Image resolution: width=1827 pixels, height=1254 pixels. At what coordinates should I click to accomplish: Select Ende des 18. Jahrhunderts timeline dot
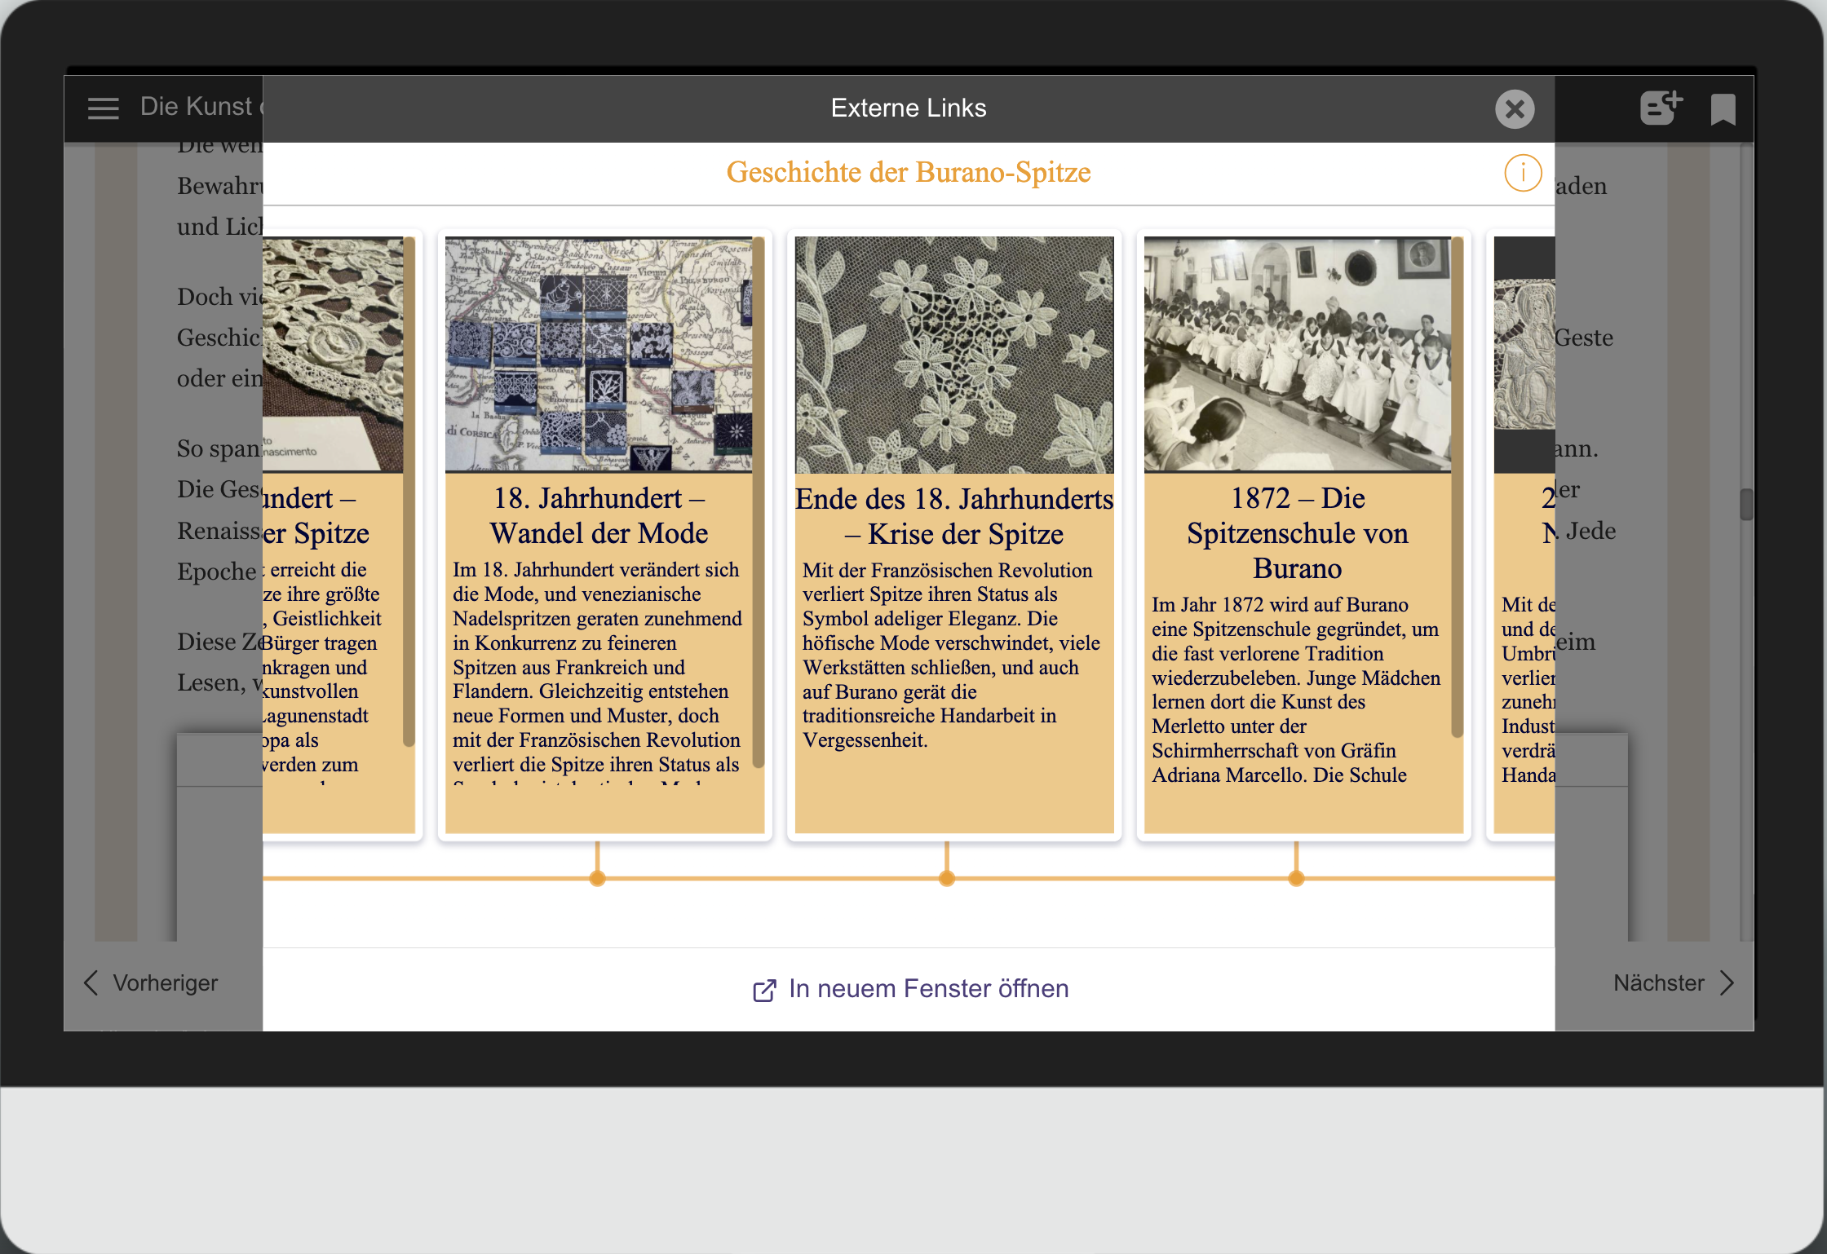pos(947,878)
